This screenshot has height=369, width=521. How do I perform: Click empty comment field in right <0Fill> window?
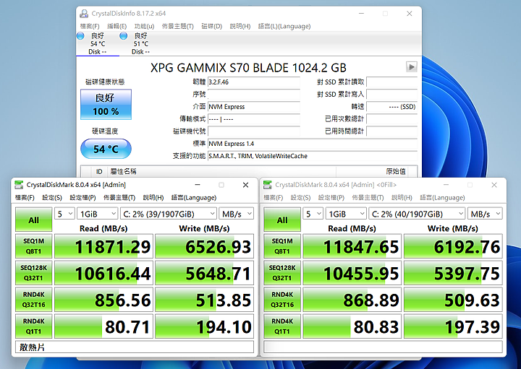(383, 347)
